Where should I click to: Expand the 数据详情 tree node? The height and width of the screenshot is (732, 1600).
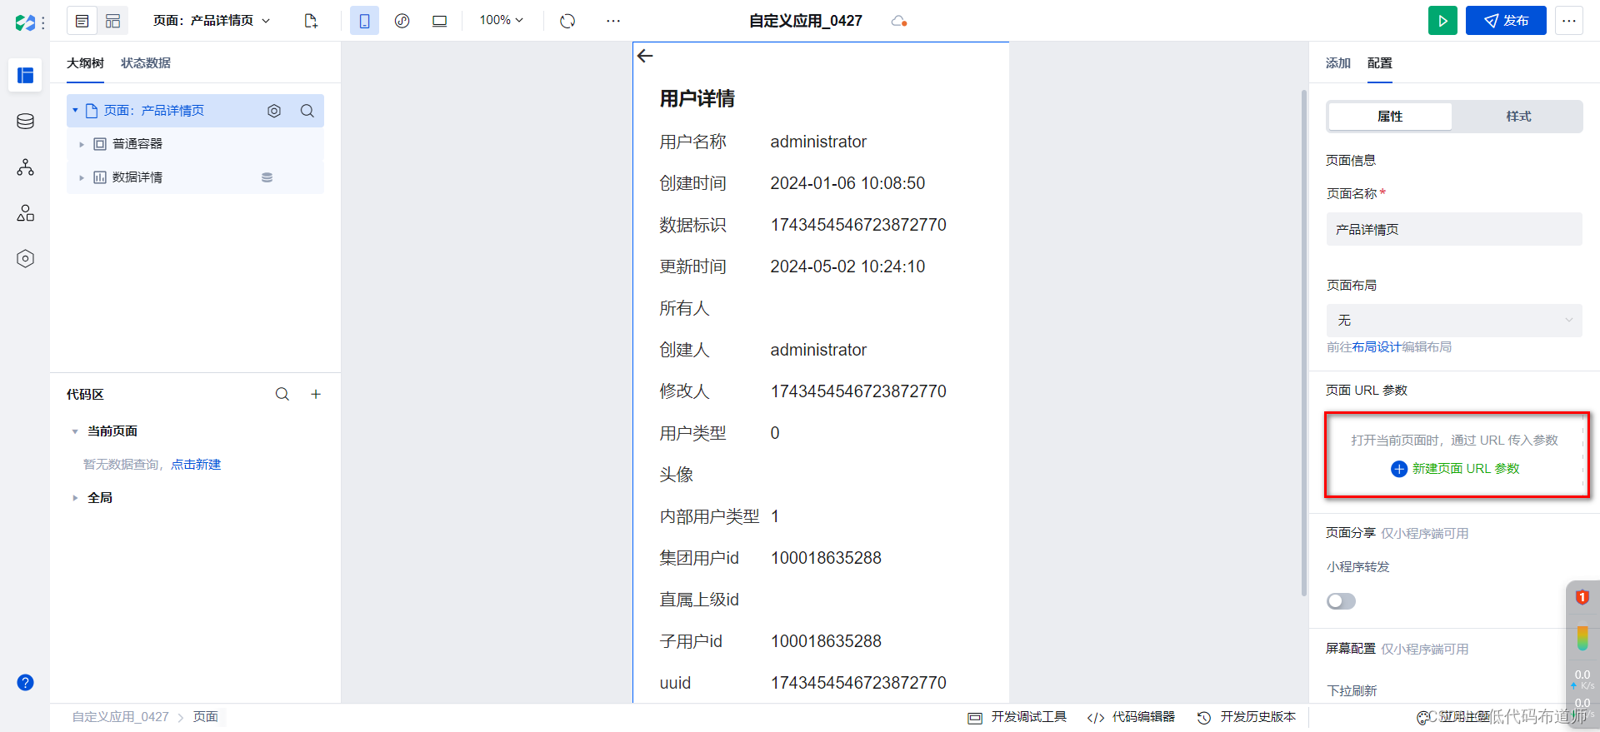(82, 177)
